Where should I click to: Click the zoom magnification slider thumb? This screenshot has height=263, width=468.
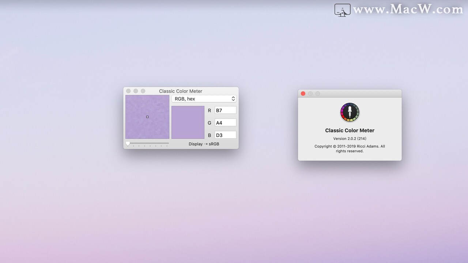click(x=128, y=144)
